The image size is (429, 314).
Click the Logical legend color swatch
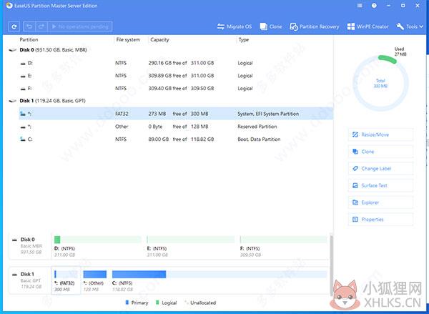click(157, 303)
